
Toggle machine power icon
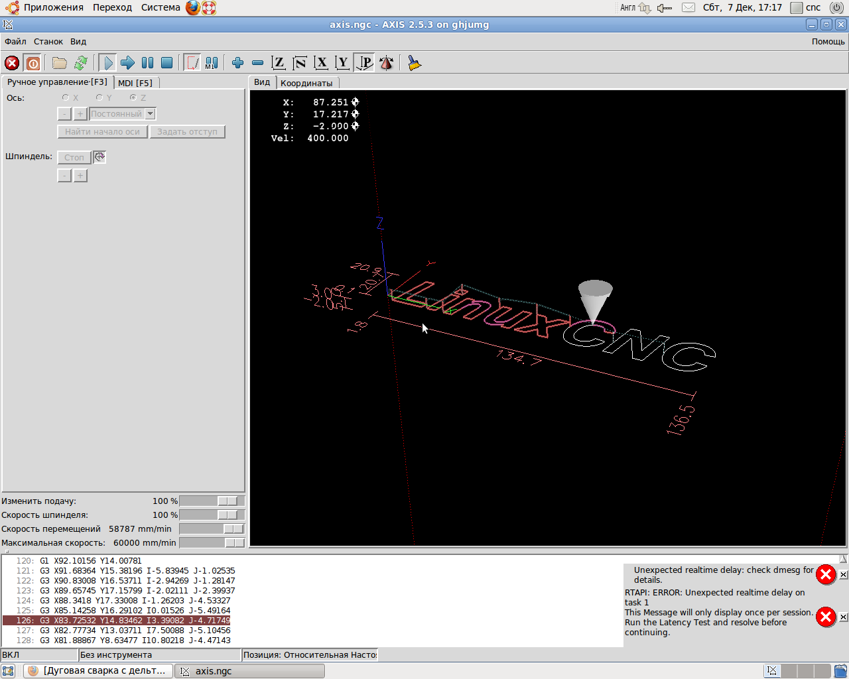pyautogui.click(x=33, y=63)
